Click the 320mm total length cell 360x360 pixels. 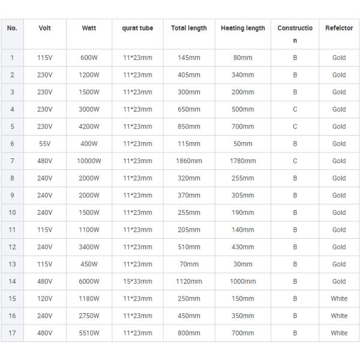[189, 178]
